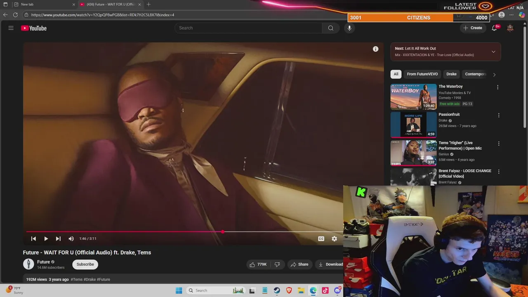
Task: Open Steam from the taskbar
Action: click(x=277, y=290)
